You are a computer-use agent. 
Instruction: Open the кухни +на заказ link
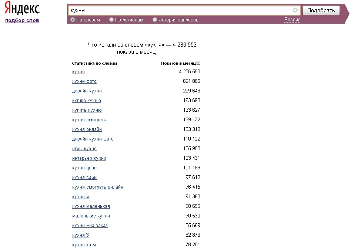pos(90,226)
